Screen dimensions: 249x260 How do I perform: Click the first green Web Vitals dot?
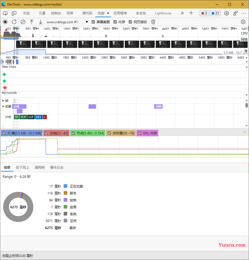tap(4, 74)
